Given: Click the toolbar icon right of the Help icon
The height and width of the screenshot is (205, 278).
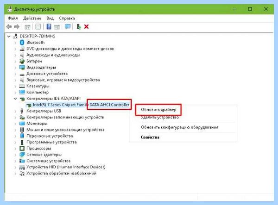Looking at the screenshot, I should click(x=57, y=27).
